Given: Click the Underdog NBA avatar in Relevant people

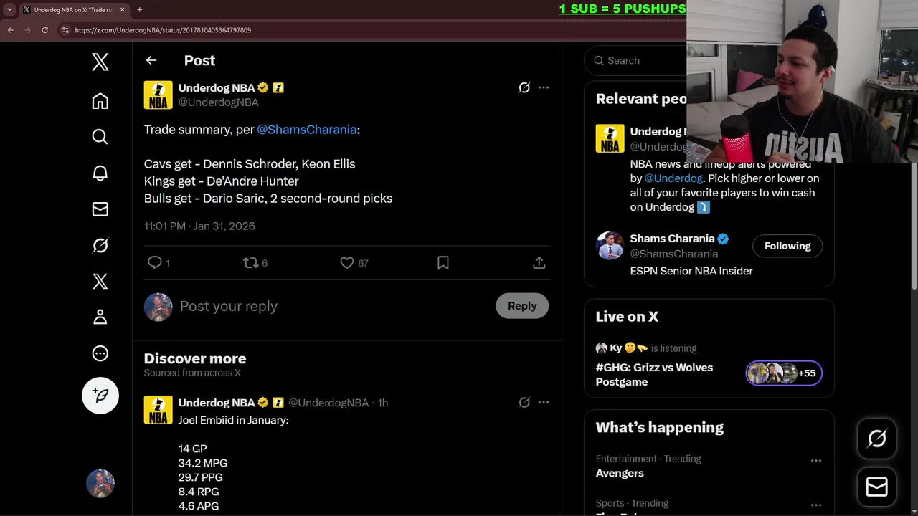Looking at the screenshot, I should pos(610,139).
